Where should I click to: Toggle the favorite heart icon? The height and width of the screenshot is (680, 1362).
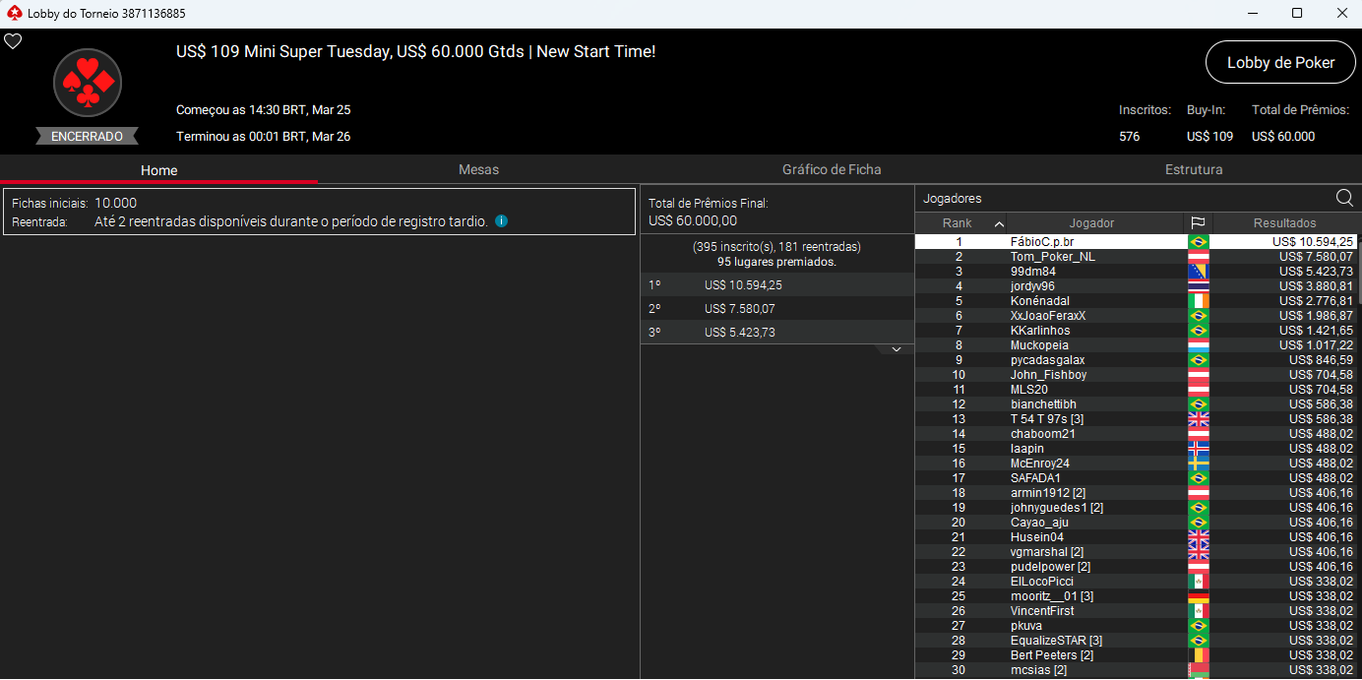[x=13, y=41]
